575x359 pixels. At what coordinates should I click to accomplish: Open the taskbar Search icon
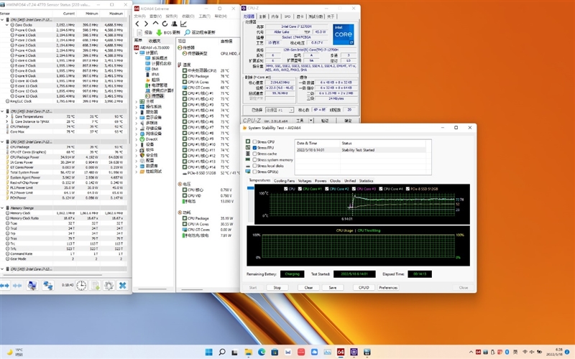coord(222,352)
